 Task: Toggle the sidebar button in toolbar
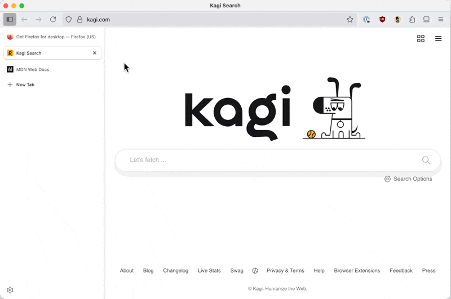coord(10,20)
